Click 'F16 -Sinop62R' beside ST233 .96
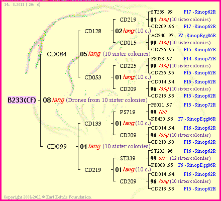Screen dimensions: 221x201 pyautogui.click(x=200, y=151)
